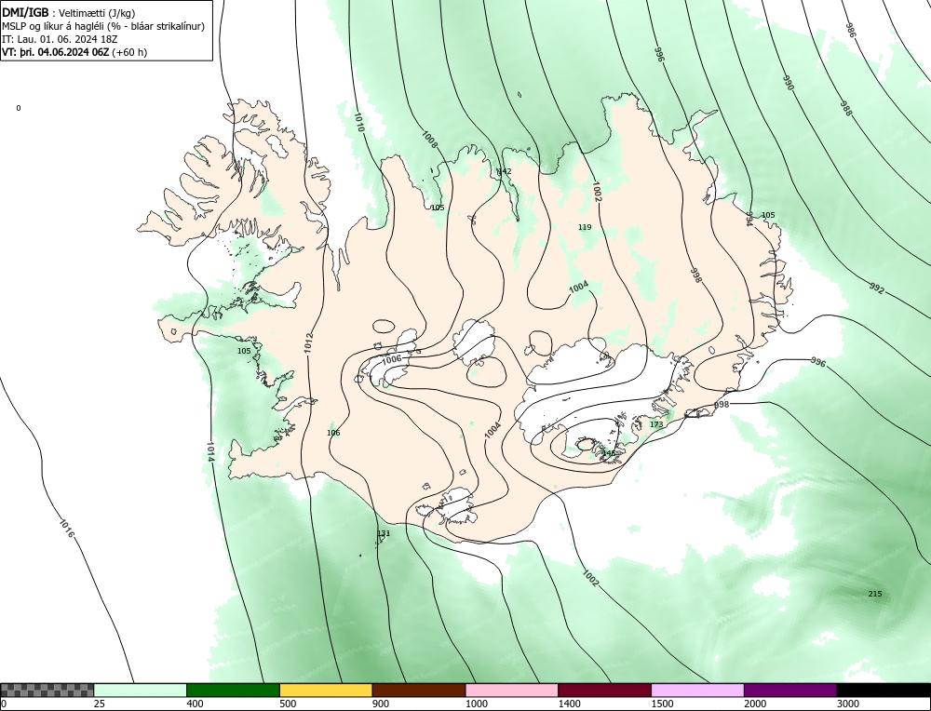Viewport: 931px width, 711px height.
Task: Click the CAPE value '119' on the map
Action: pyautogui.click(x=585, y=227)
